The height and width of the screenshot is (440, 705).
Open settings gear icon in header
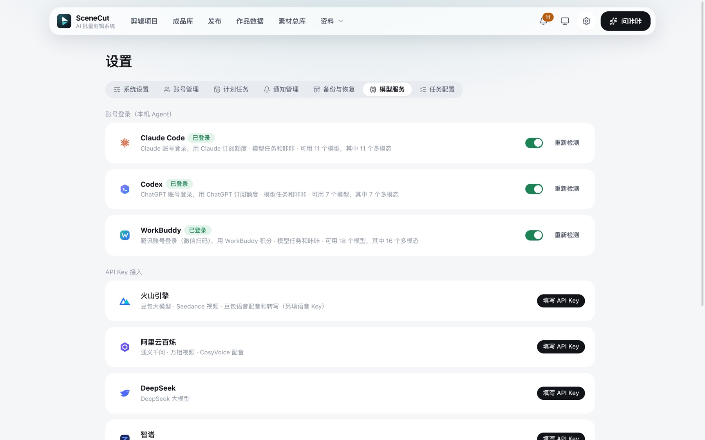coord(586,21)
